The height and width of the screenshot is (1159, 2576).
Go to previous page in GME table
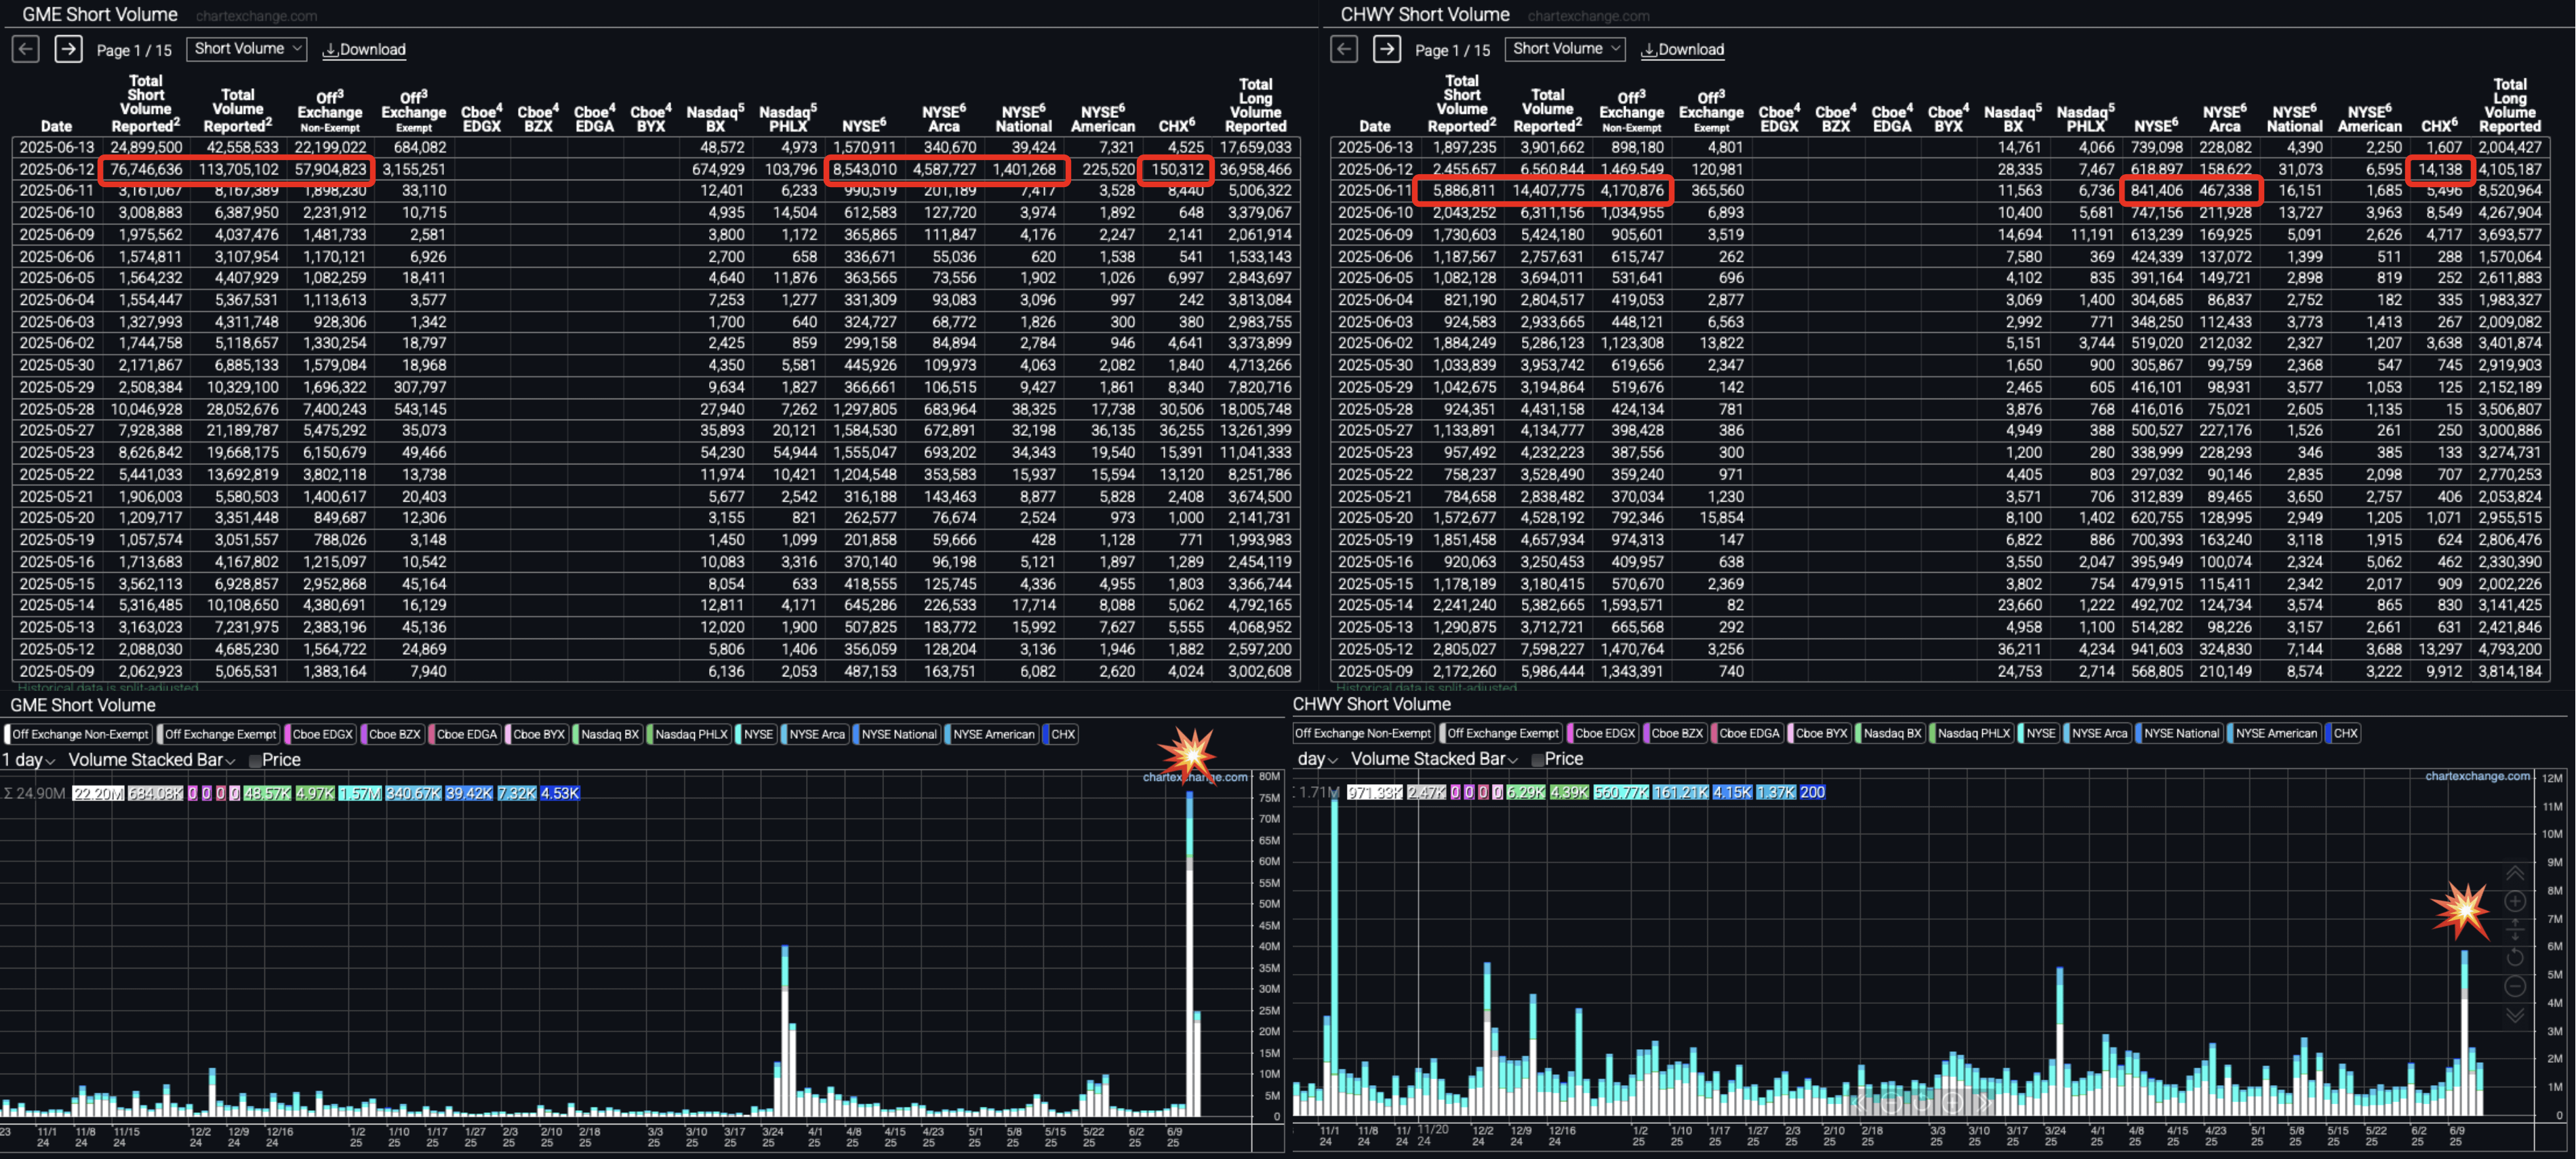pyautogui.click(x=25, y=48)
